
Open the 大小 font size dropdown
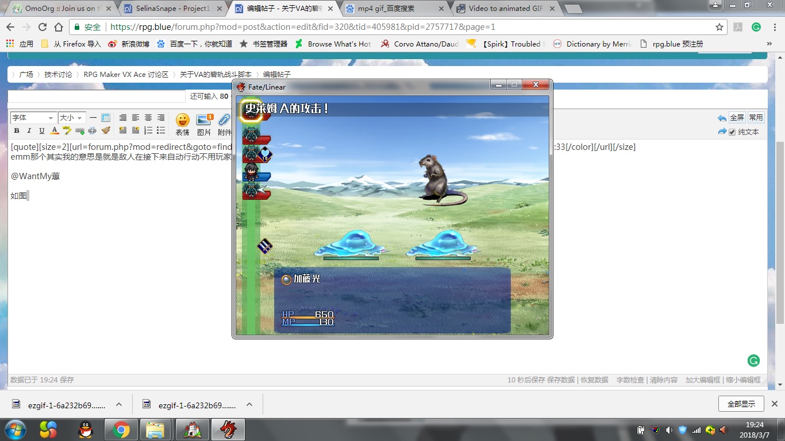pos(72,118)
